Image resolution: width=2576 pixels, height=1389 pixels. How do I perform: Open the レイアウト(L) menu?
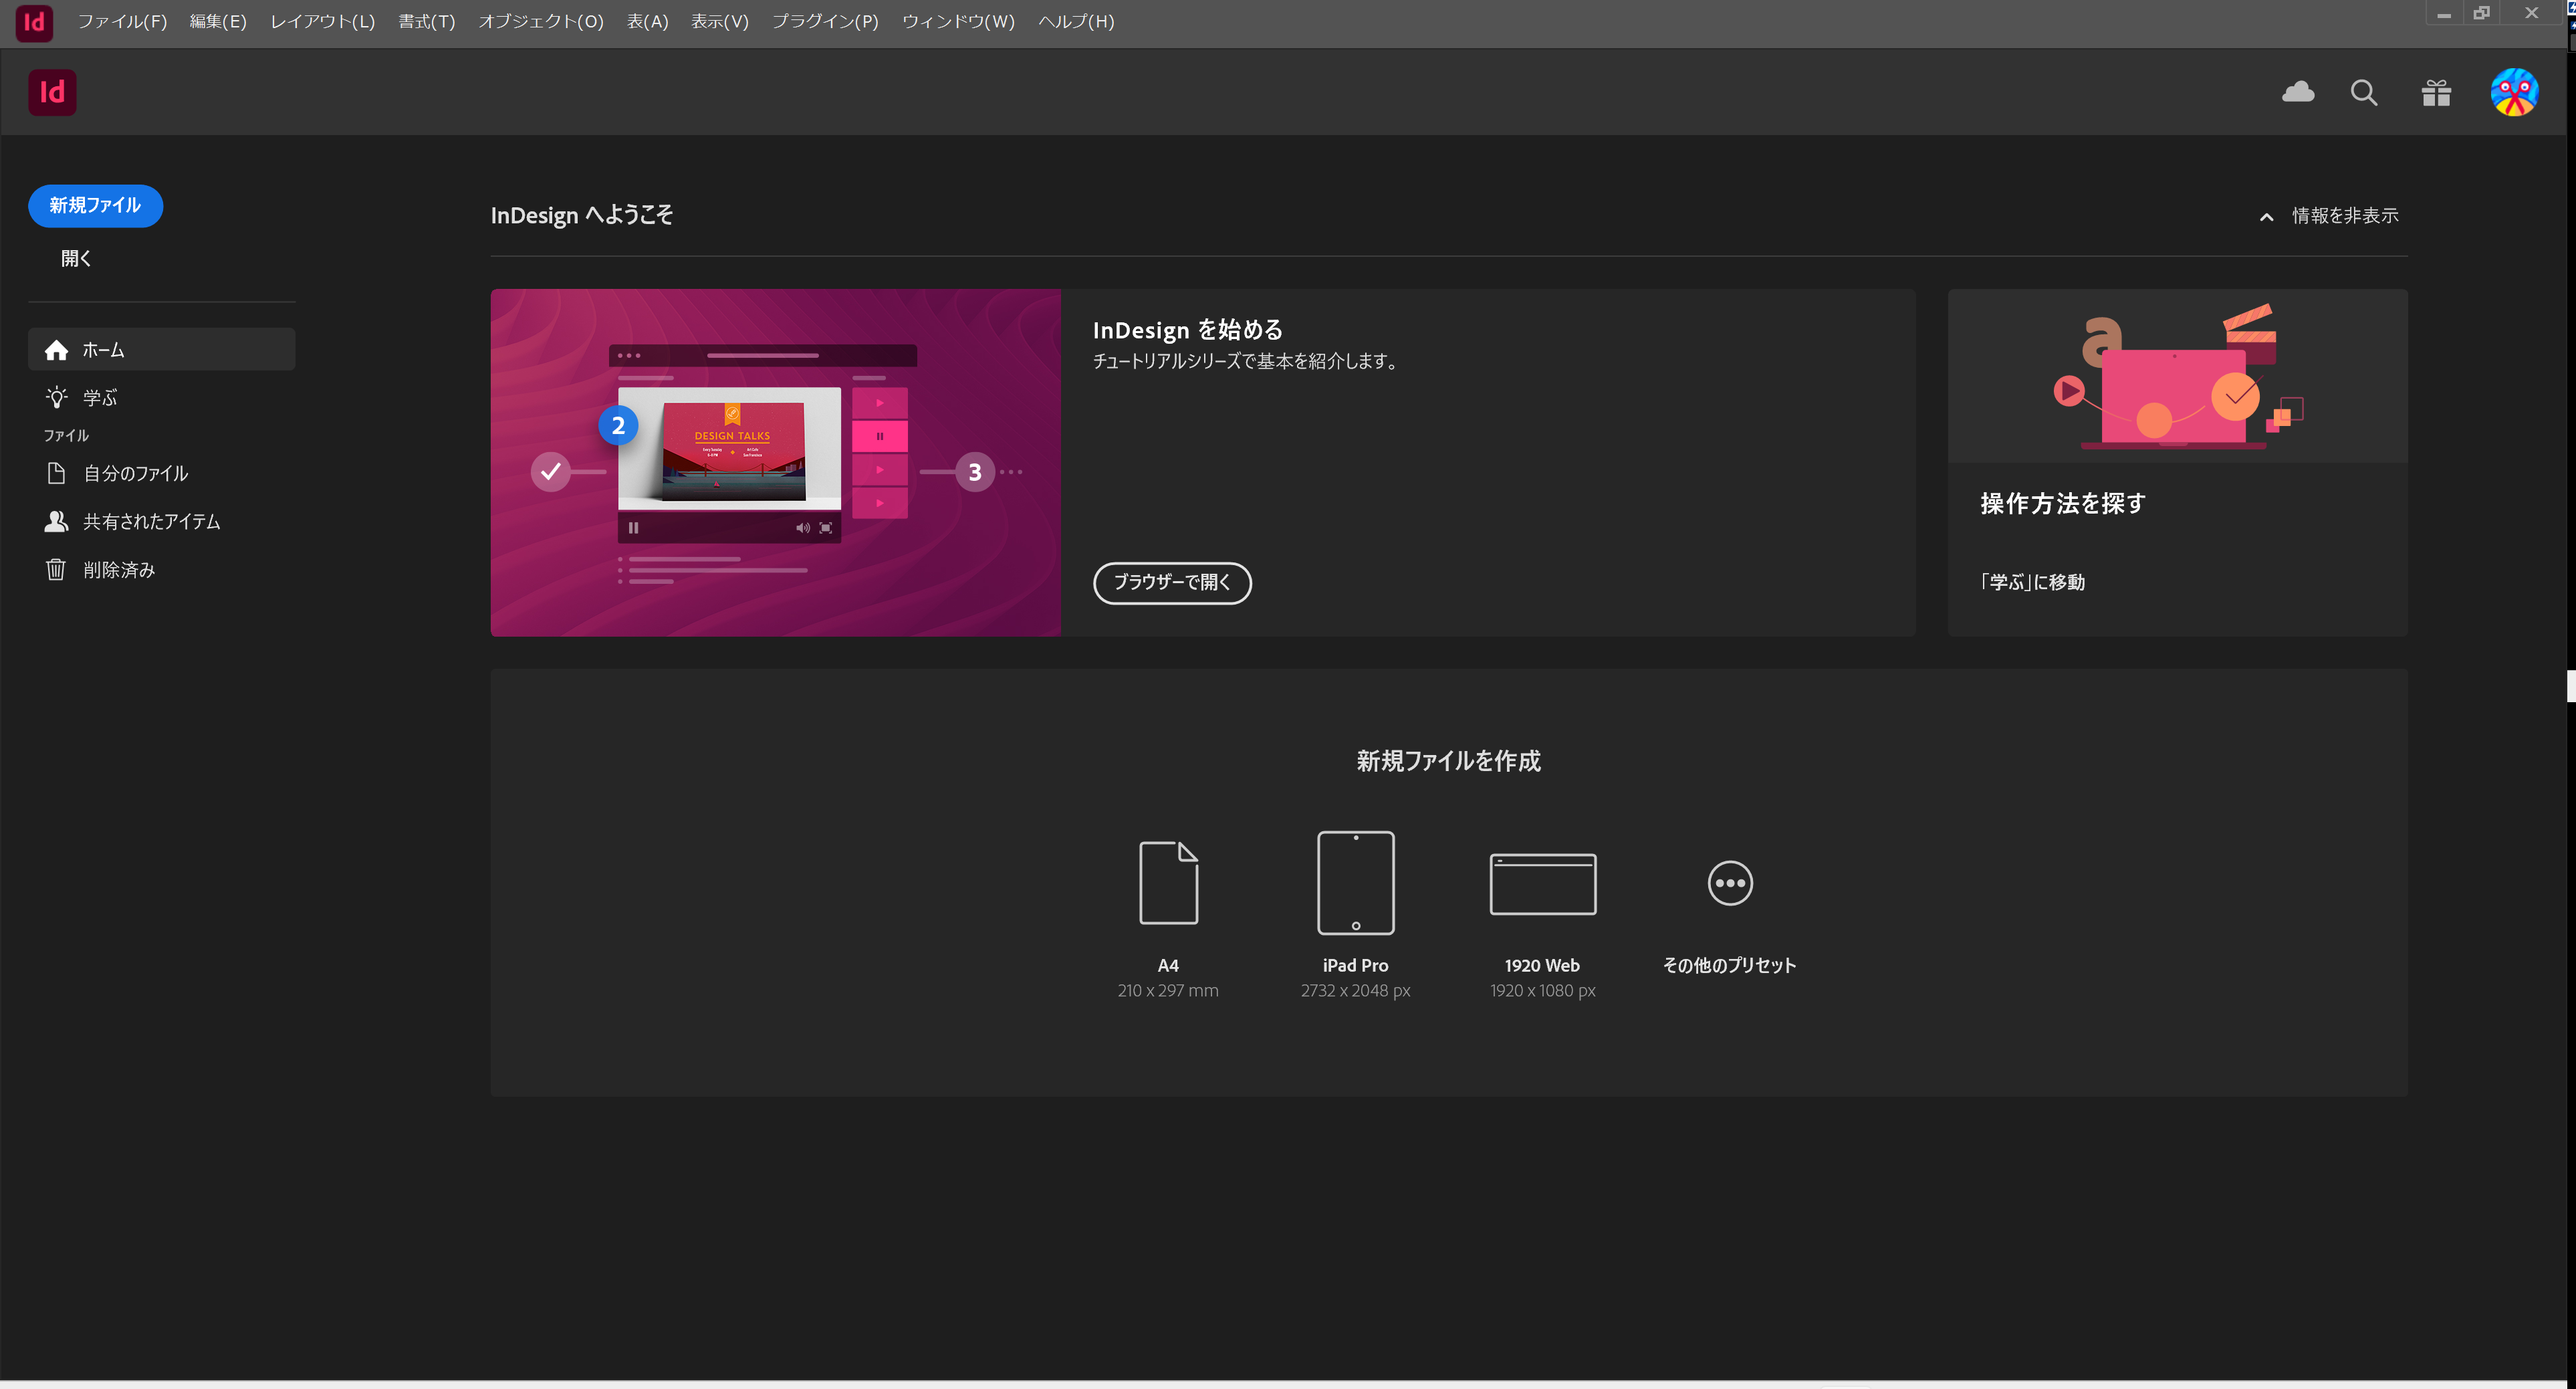tap(322, 21)
